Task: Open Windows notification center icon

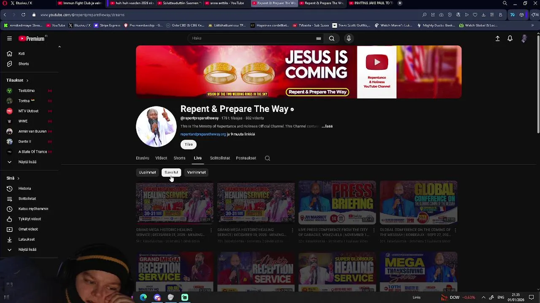Action: click(531, 298)
